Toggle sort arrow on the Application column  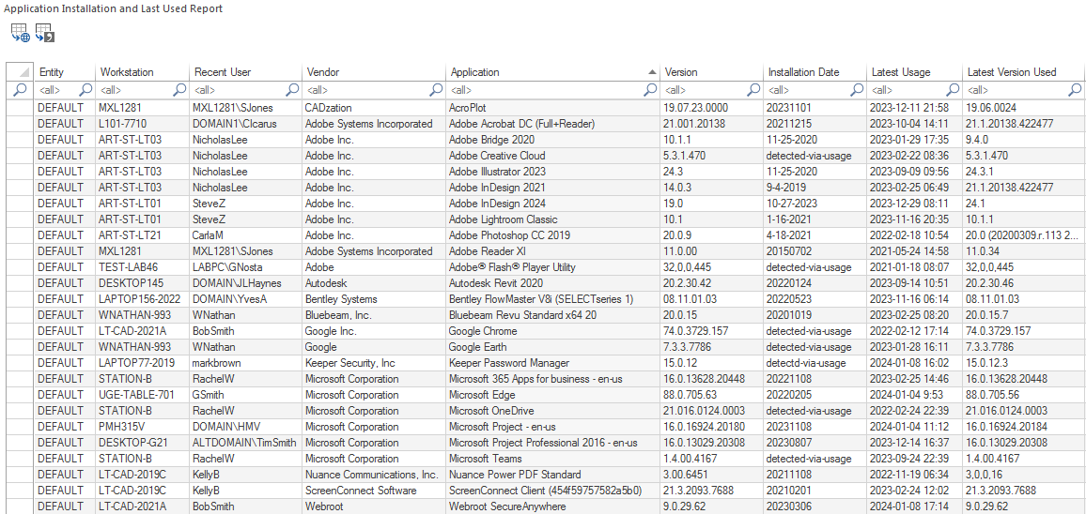click(652, 72)
